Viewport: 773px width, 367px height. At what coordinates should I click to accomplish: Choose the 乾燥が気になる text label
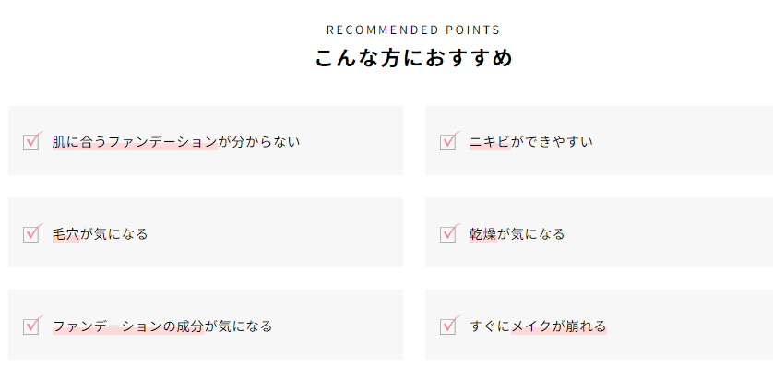(x=517, y=234)
